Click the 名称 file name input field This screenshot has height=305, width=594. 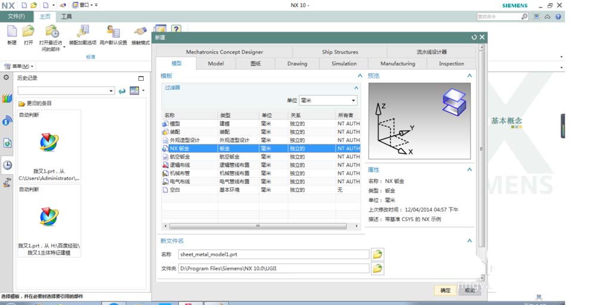tap(273, 254)
